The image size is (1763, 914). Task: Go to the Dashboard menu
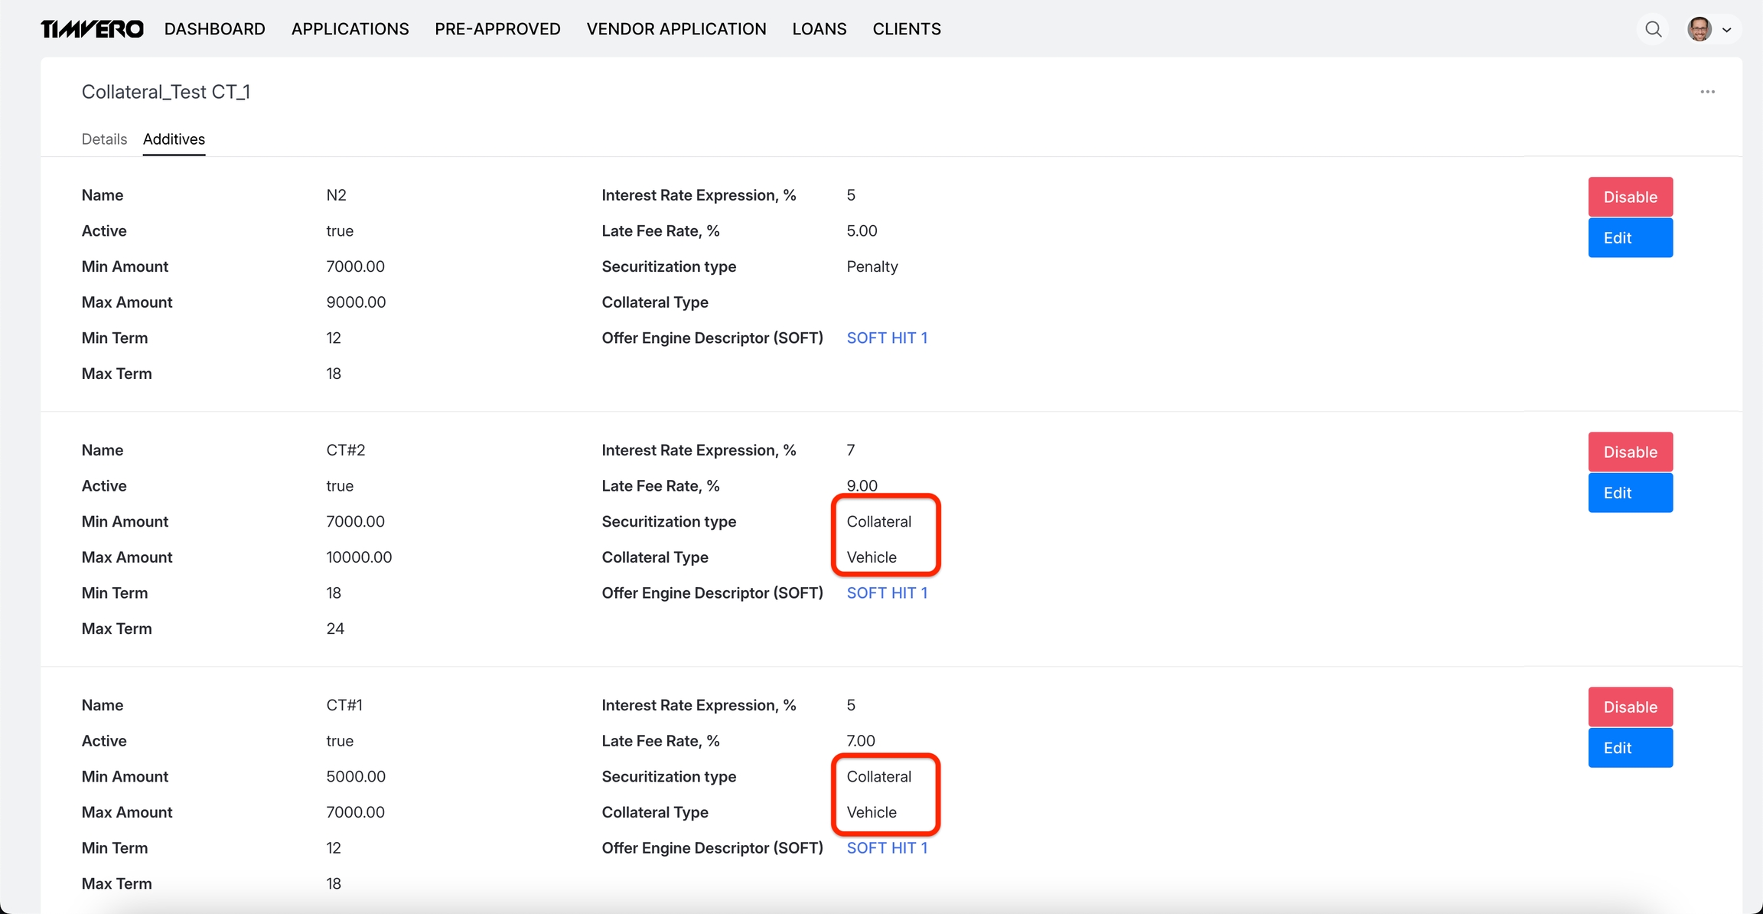pos(214,29)
